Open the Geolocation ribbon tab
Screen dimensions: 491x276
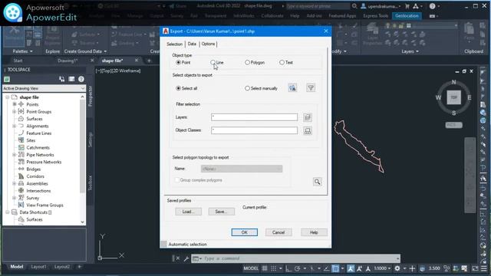(x=407, y=15)
